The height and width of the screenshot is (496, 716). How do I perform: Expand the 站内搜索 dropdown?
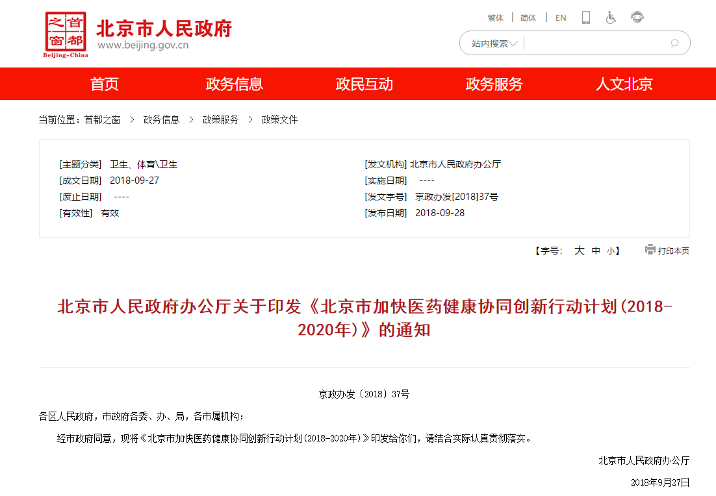[x=494, y=43]
